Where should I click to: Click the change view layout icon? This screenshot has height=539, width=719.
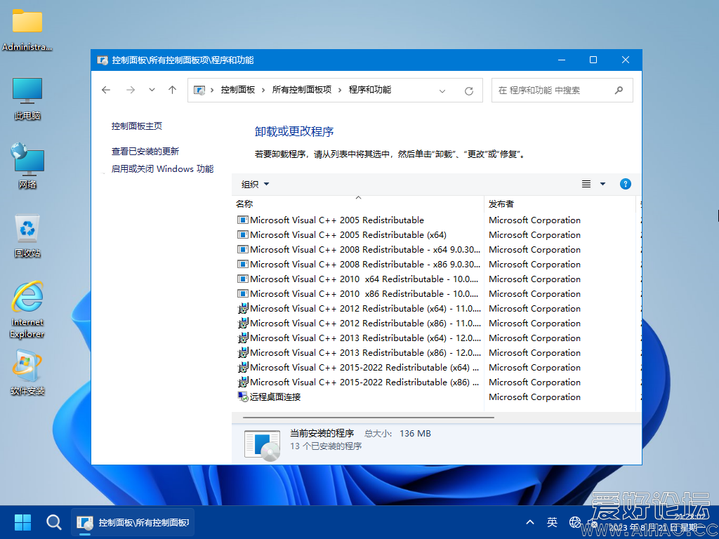coord(586,184)
